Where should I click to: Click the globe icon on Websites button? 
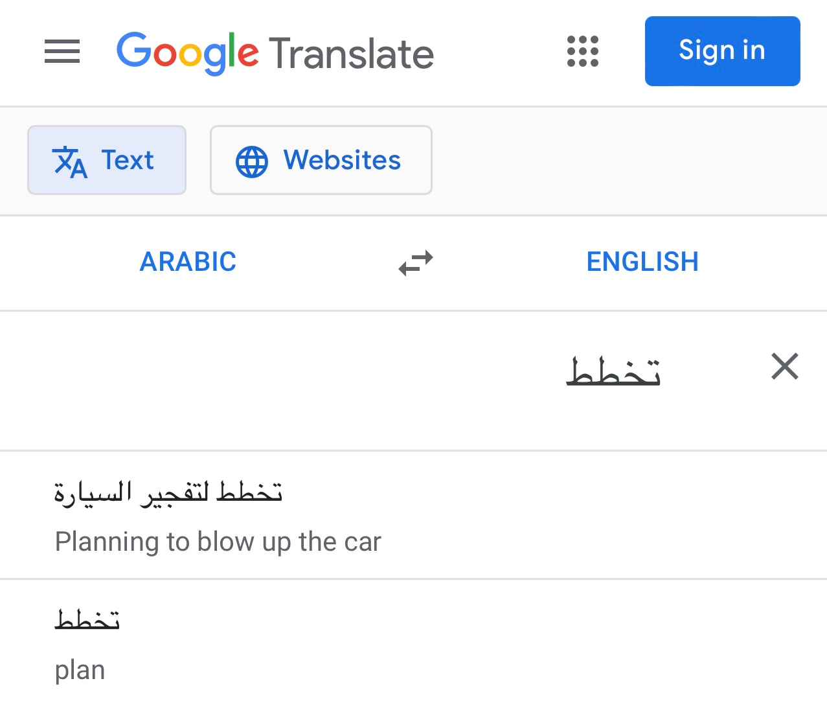tap(252, 161)
